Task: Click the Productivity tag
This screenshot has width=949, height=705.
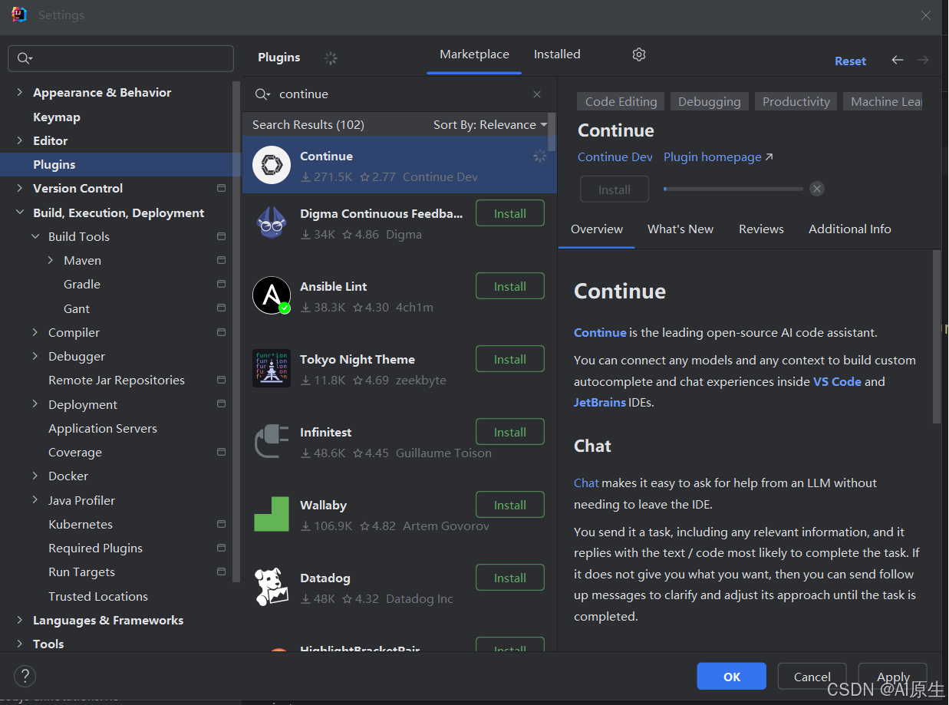Action: tap(796, 102)
